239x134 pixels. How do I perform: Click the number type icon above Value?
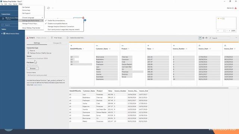(148, 45)
